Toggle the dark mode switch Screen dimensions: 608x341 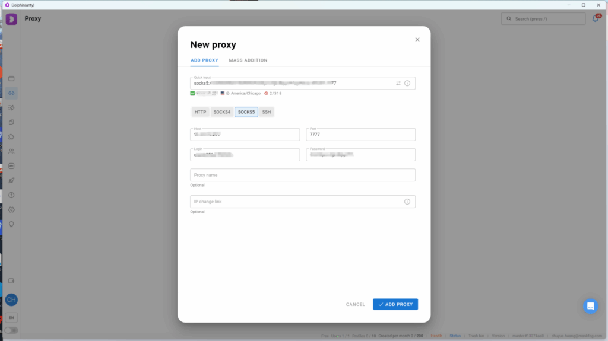(11, 330)
